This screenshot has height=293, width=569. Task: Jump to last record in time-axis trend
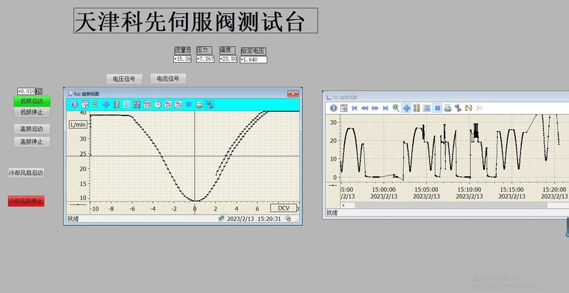(386, 108)
